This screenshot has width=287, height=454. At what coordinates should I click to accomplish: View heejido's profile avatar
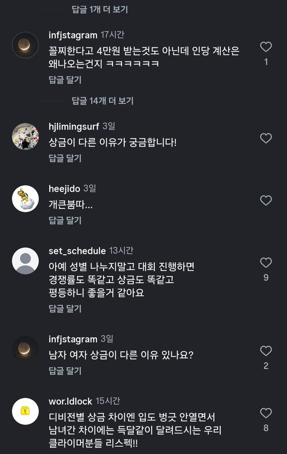point(25,199)
